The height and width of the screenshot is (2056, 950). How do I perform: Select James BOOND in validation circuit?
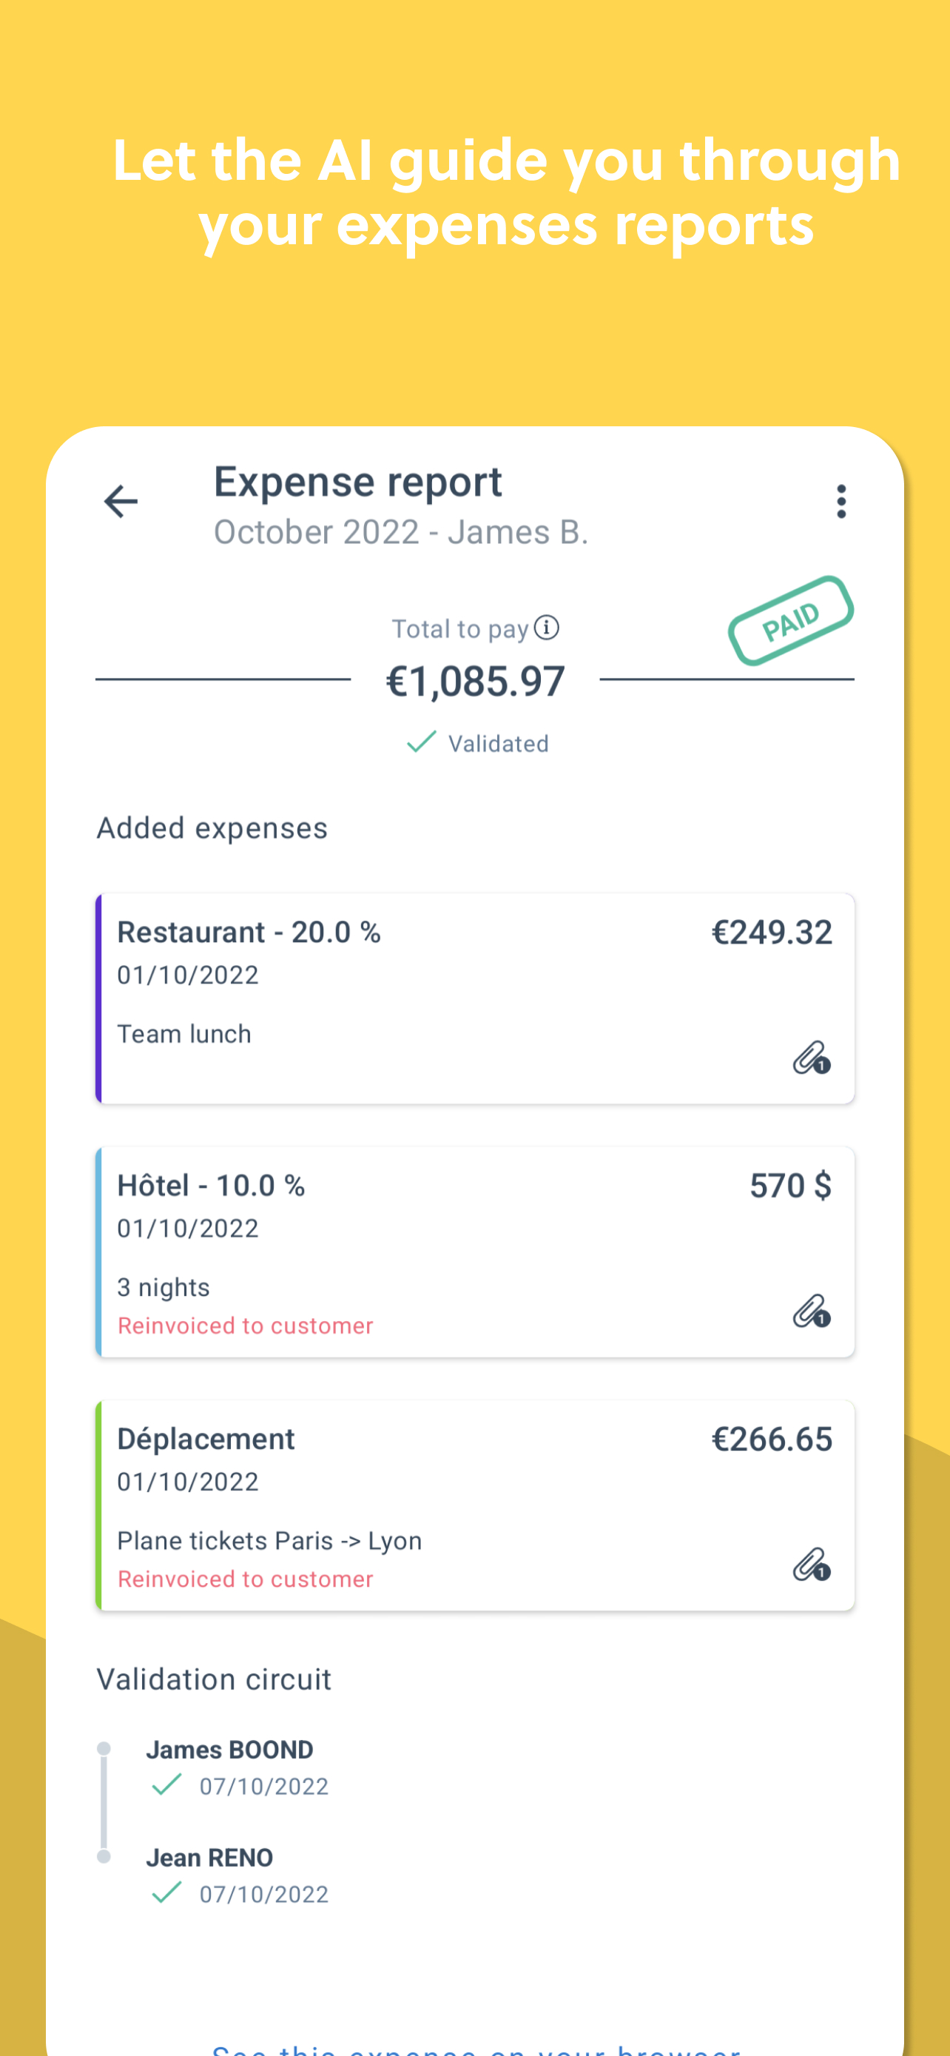[229, 1750]
